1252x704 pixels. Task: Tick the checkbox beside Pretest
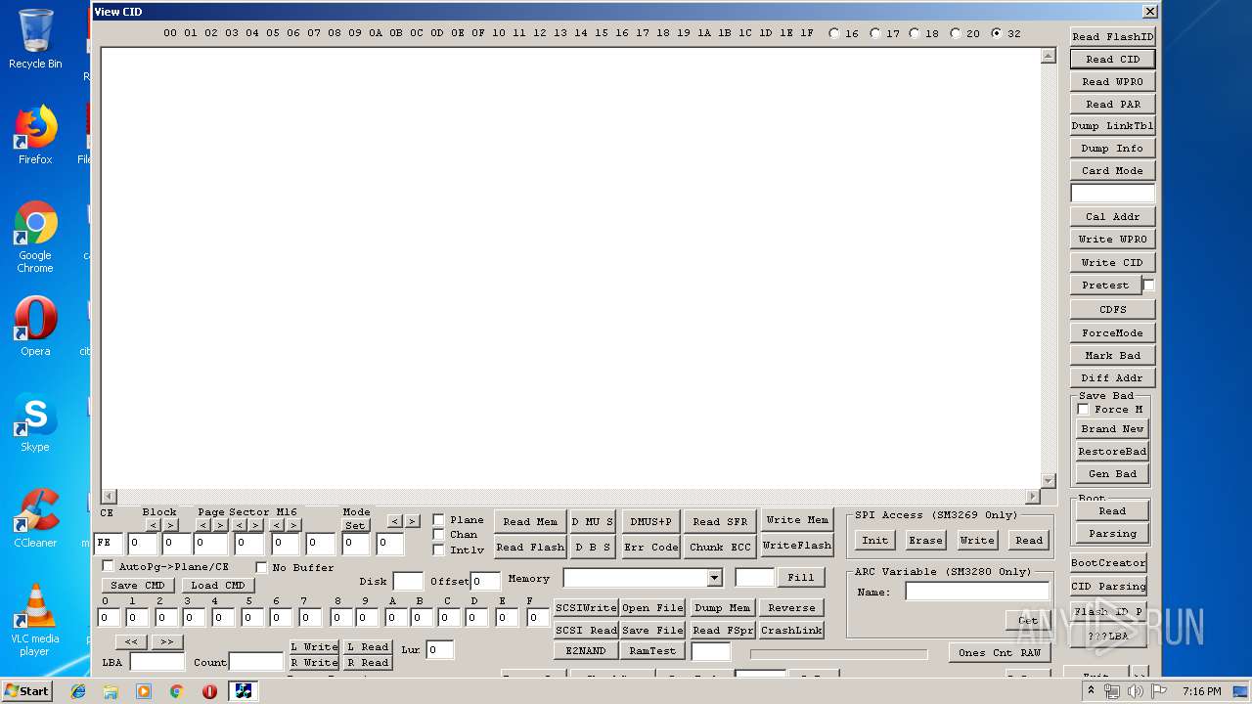click(x=1149, y=286)
